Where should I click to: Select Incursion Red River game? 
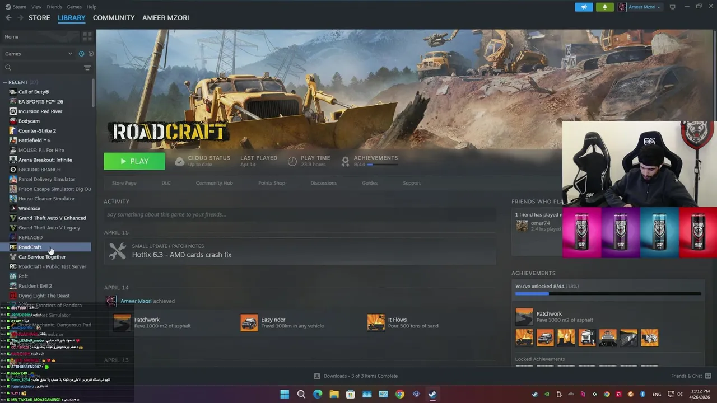pyautogui.click(x=40, y=111)
